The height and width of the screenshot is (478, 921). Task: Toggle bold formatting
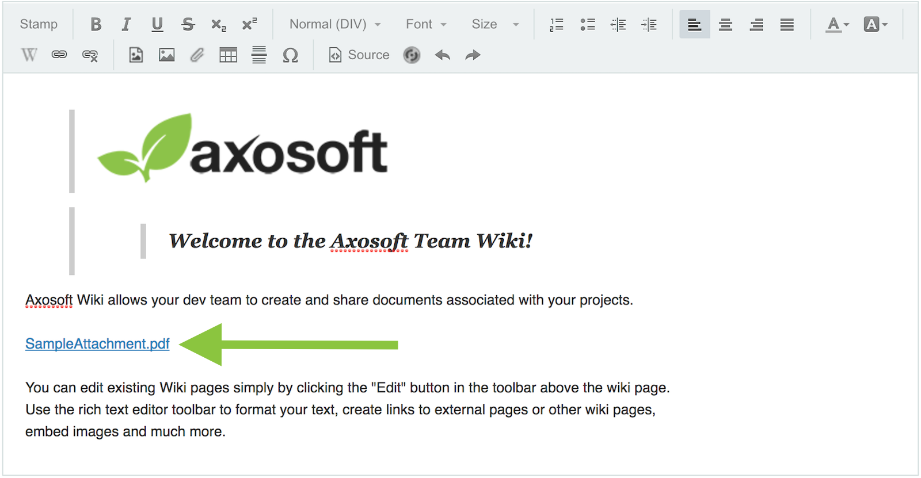click(96, 24)
